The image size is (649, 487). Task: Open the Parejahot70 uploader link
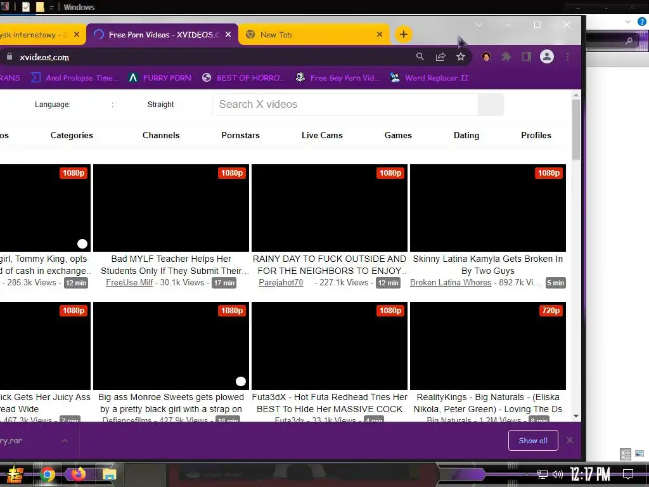[x=281, y=282]
